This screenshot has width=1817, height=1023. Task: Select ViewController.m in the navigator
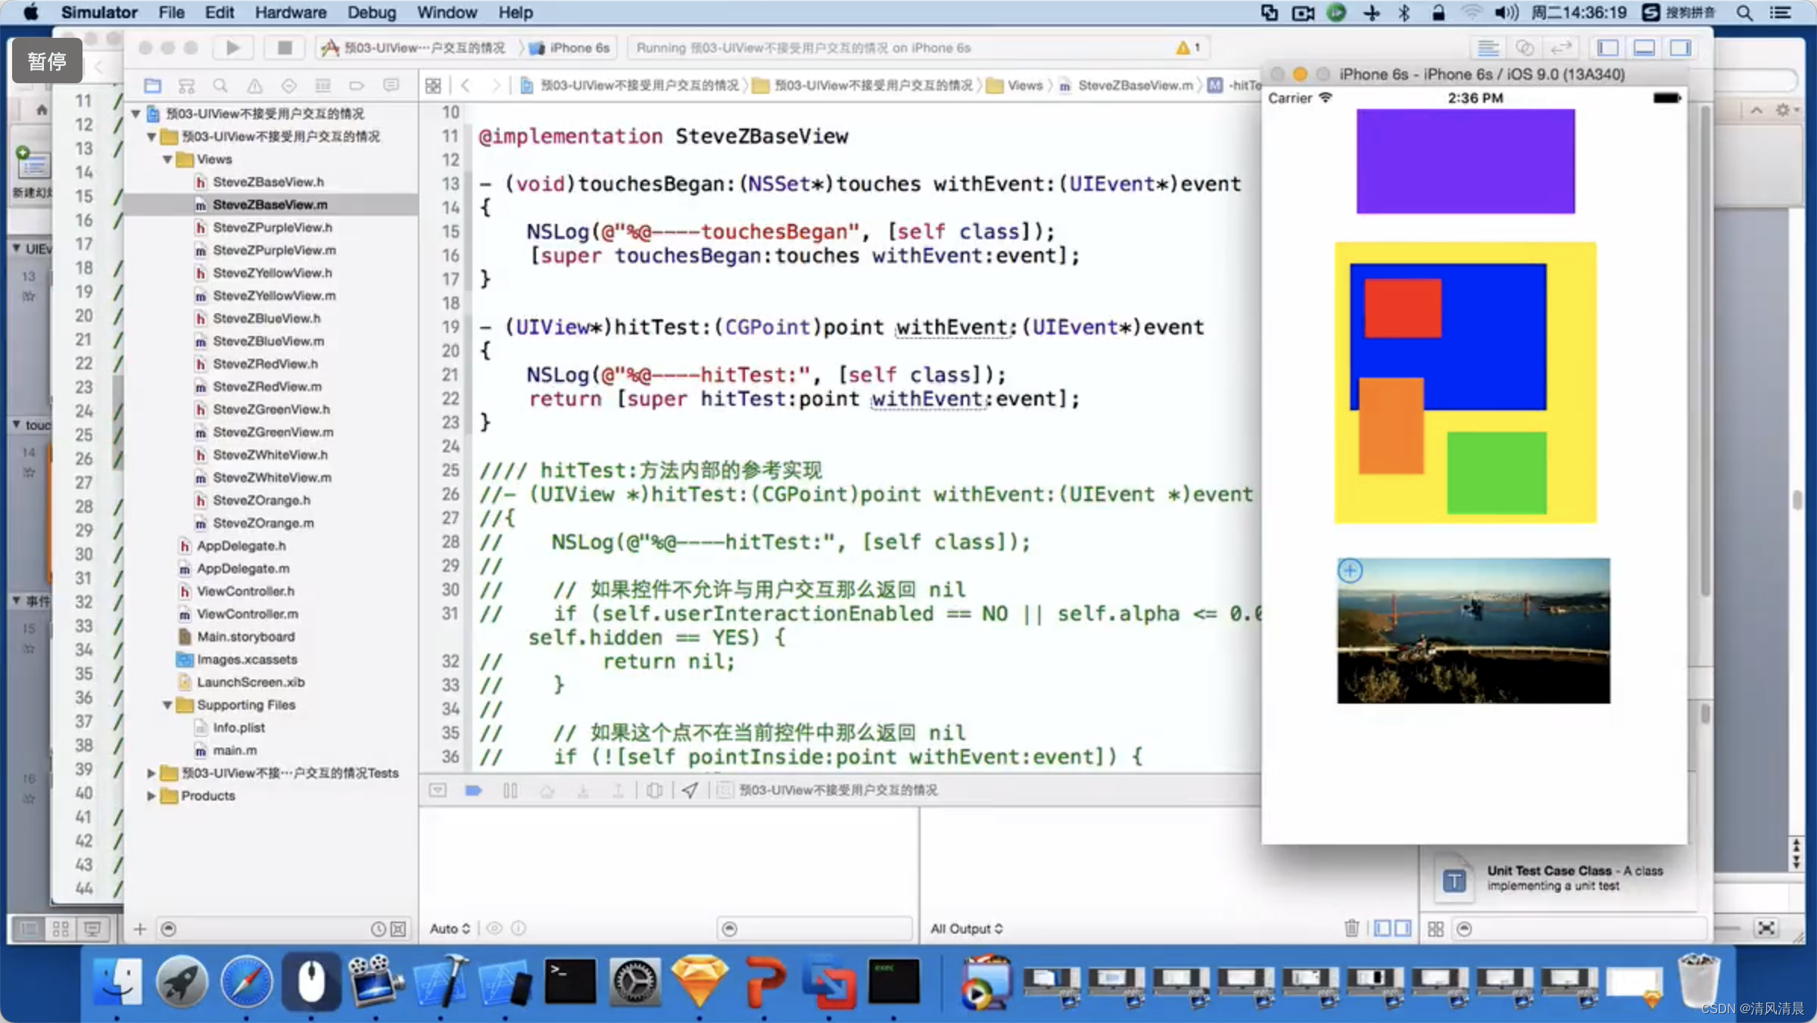point(270,614)
